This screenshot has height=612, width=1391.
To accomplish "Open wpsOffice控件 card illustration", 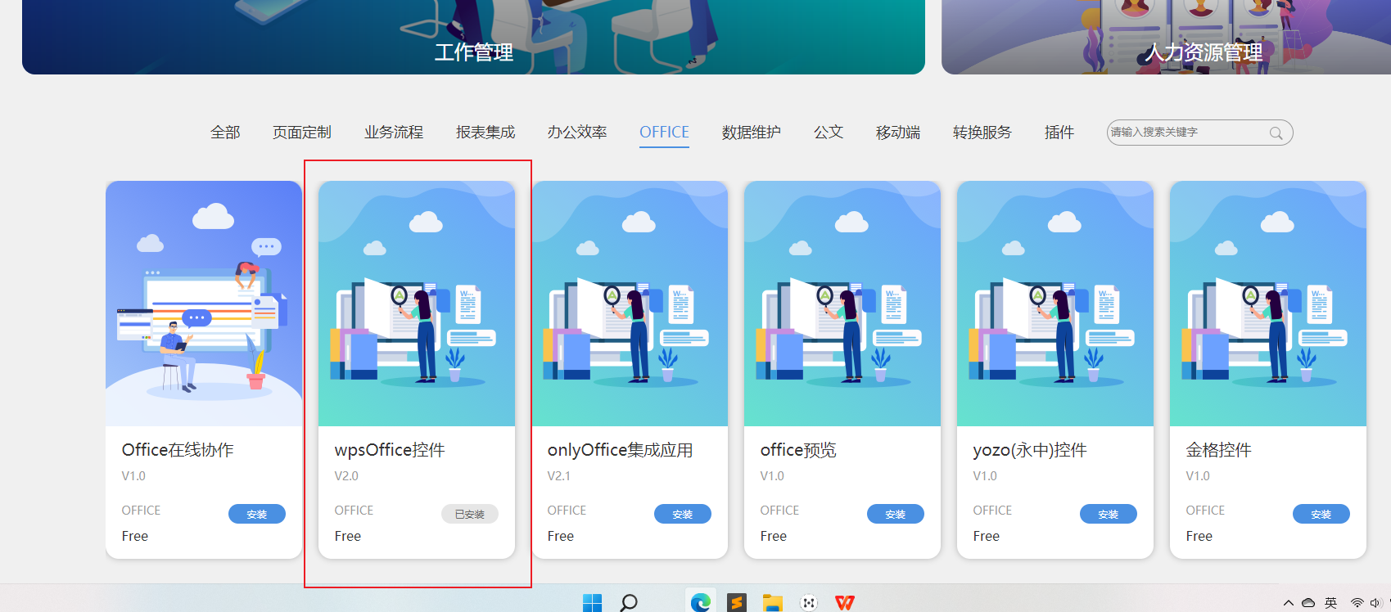I will [417, 304].
